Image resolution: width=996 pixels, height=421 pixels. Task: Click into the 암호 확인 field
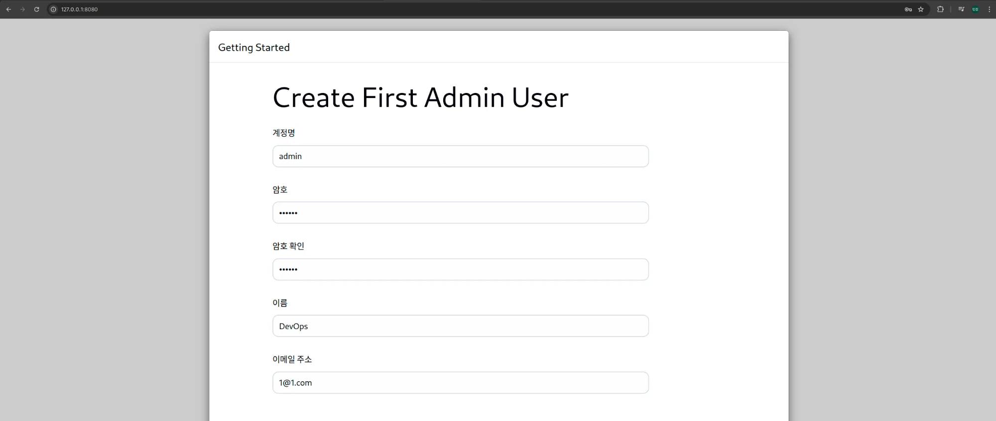461,269
